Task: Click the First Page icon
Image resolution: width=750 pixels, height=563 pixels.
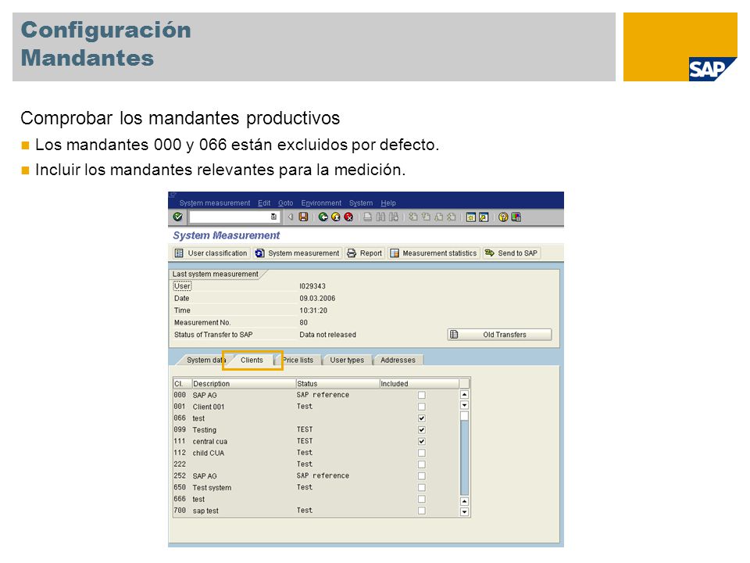Action: pos(412,217)
